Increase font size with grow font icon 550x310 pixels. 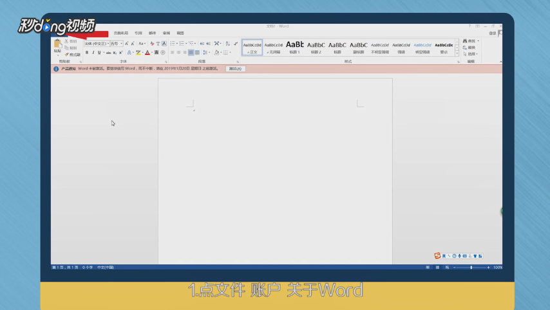click(127, 44)
